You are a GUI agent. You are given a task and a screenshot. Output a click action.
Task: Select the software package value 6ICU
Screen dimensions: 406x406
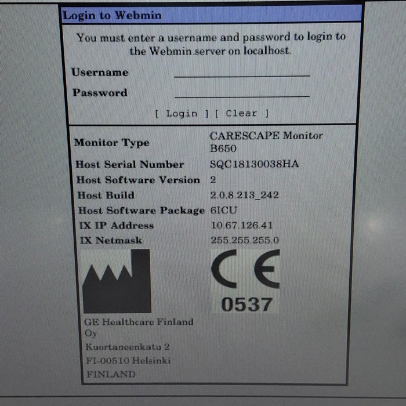click(224, 210)
